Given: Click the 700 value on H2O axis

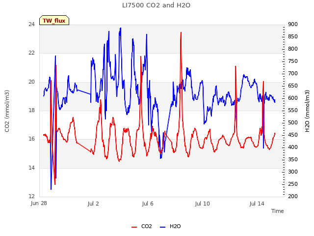Looking at the screenshot, I should pos(293,73).
